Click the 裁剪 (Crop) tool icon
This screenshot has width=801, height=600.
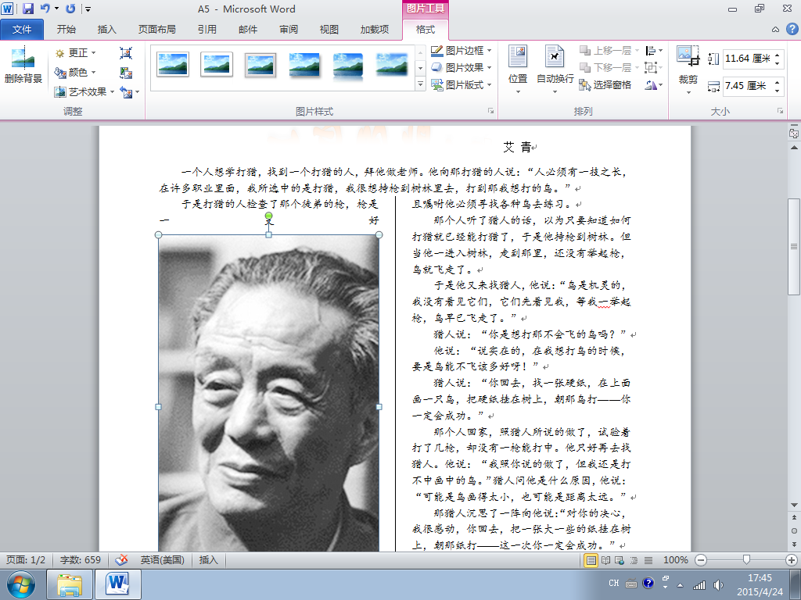point(688,57)
